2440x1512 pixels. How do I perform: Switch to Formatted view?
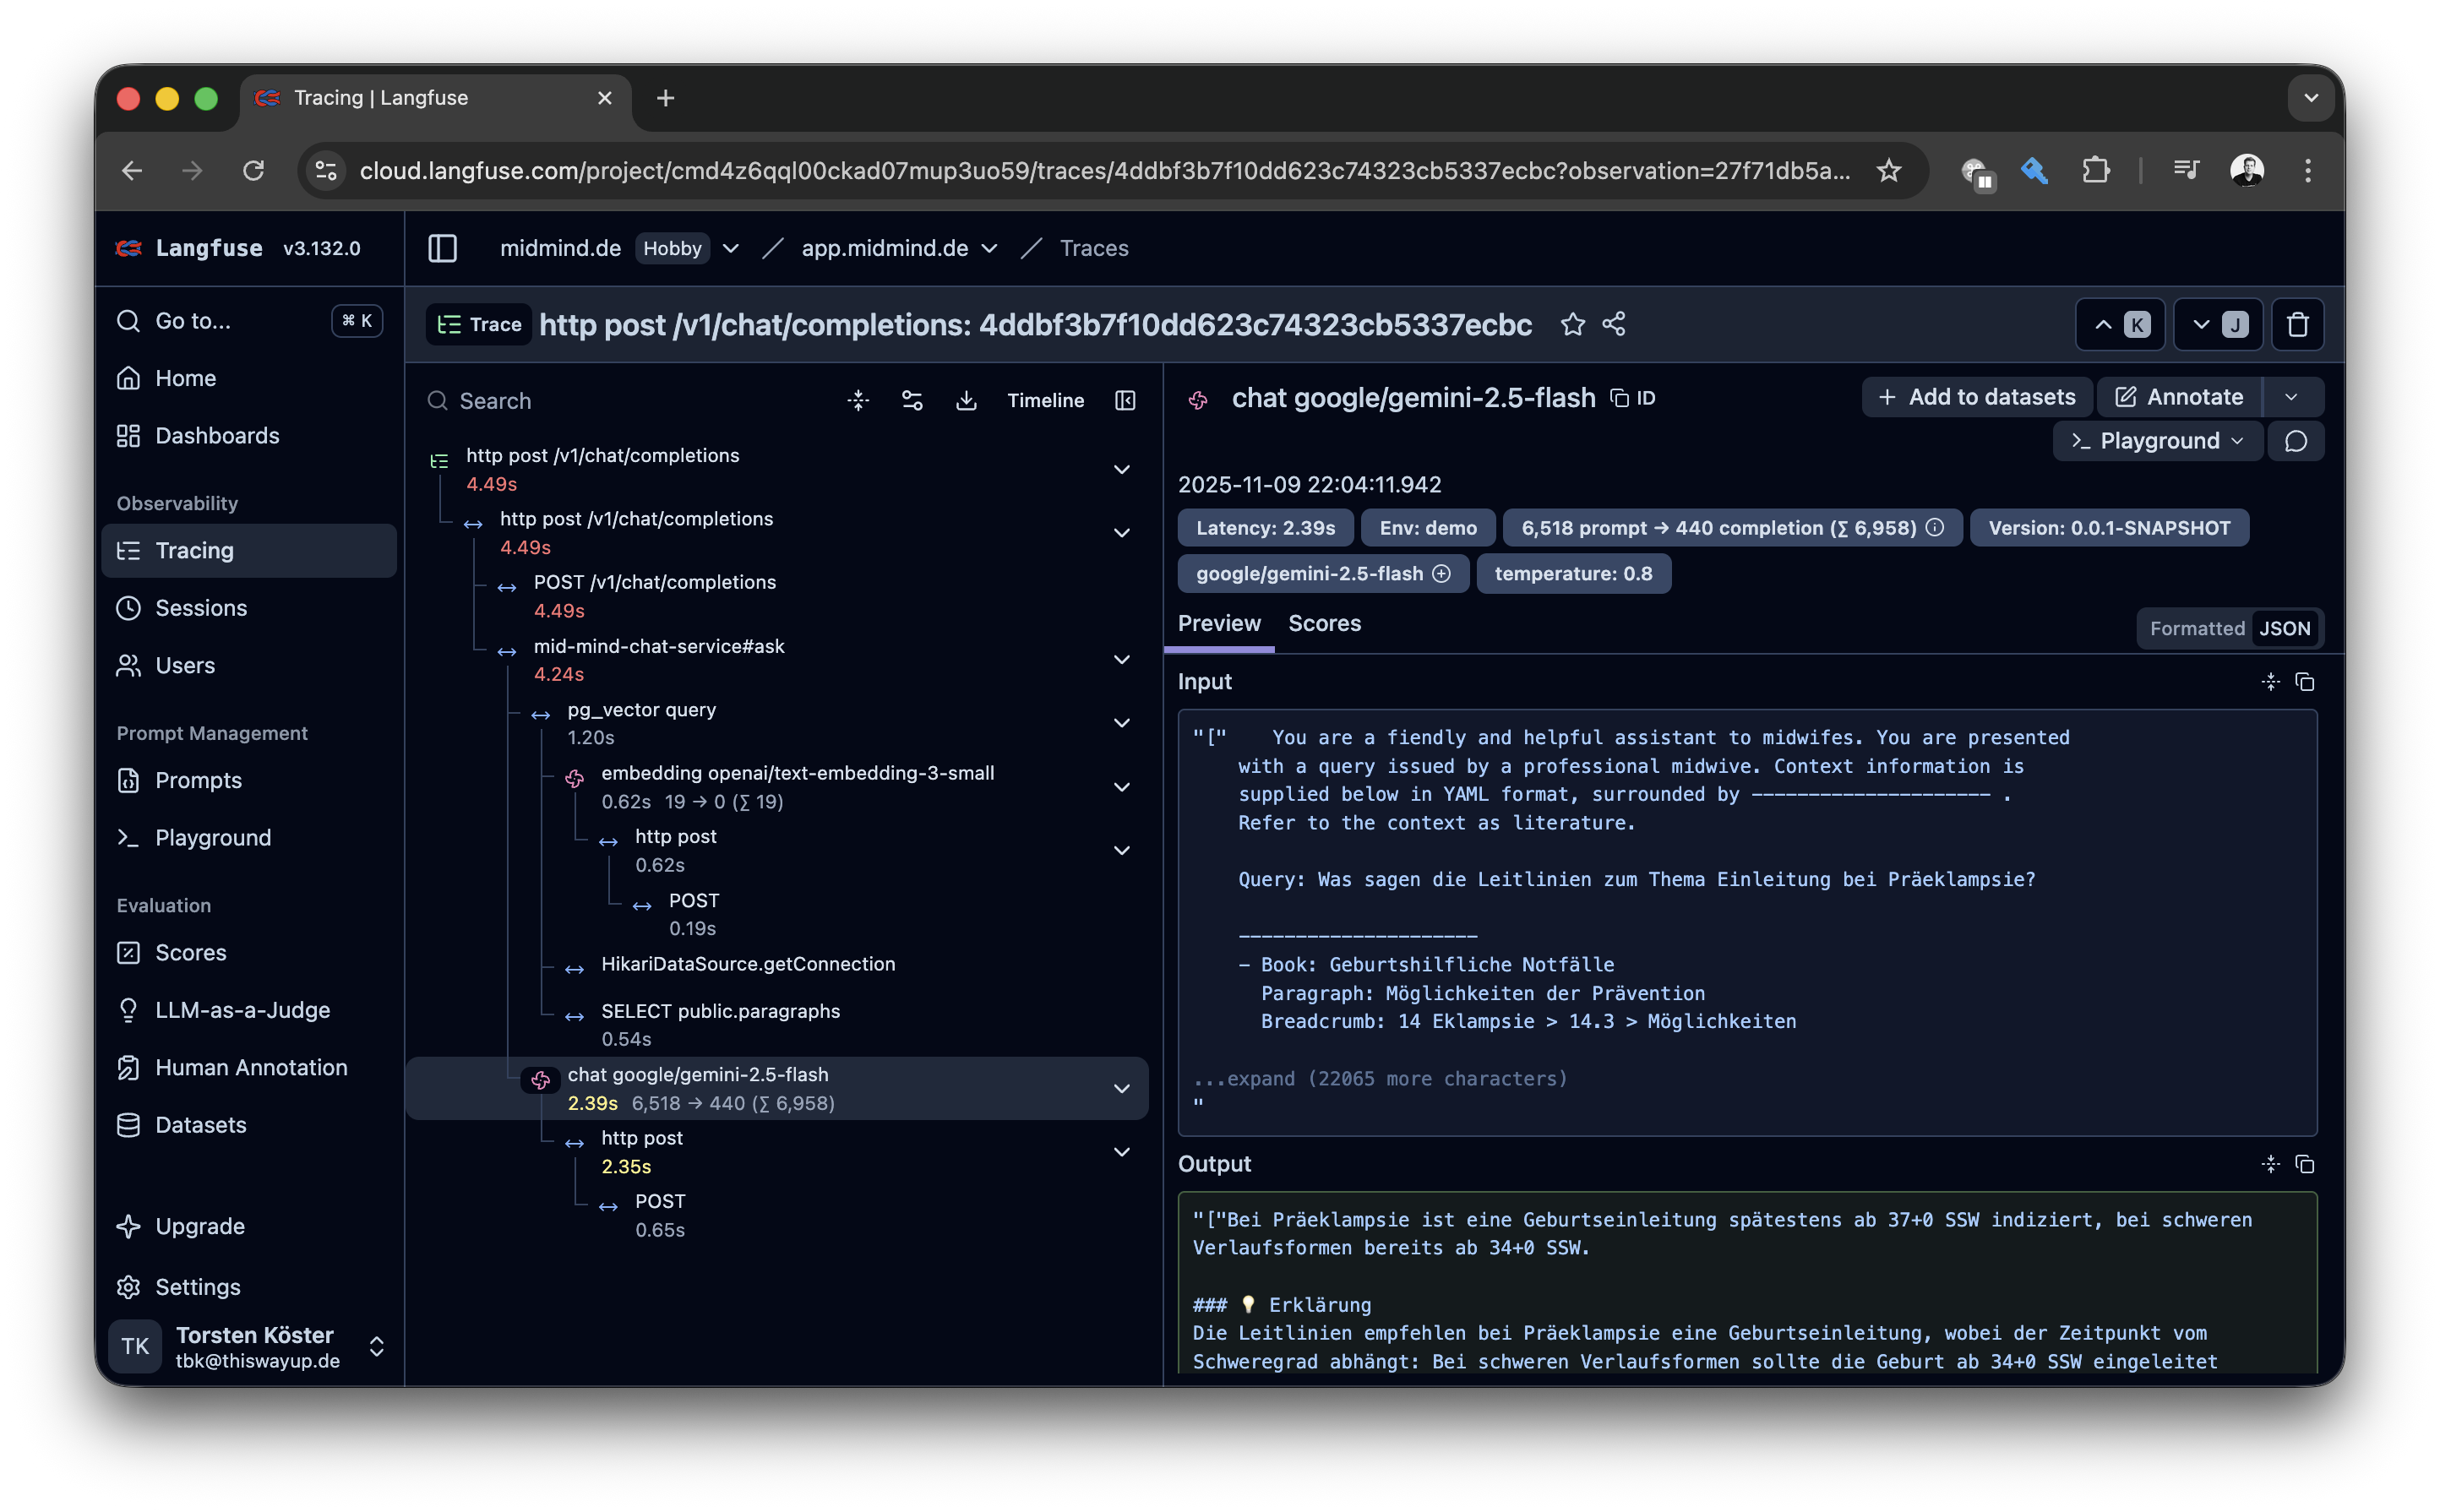(x=2196, y=628)
